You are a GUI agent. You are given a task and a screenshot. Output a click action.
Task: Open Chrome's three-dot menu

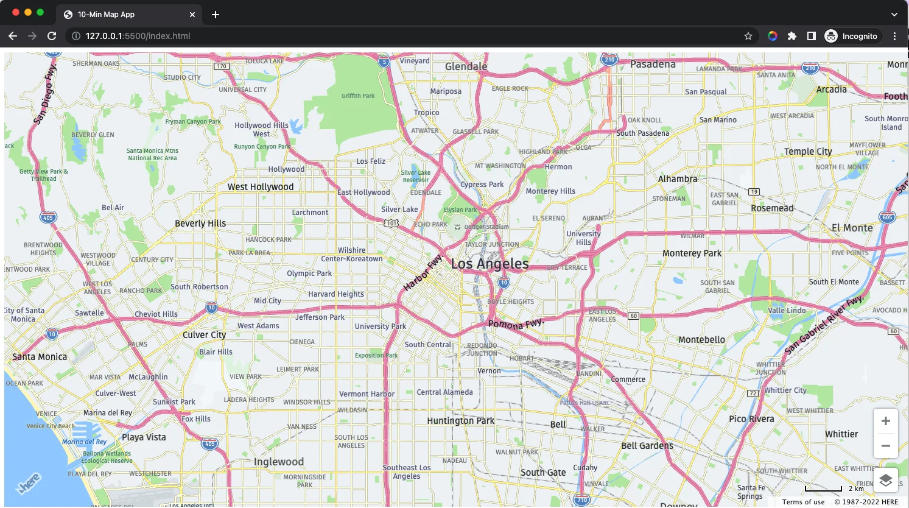[x=894, y=36]
